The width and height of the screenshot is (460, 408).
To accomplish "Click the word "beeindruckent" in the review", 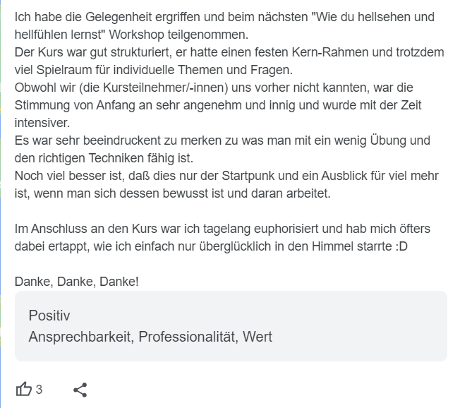I will tap(122, 140).
